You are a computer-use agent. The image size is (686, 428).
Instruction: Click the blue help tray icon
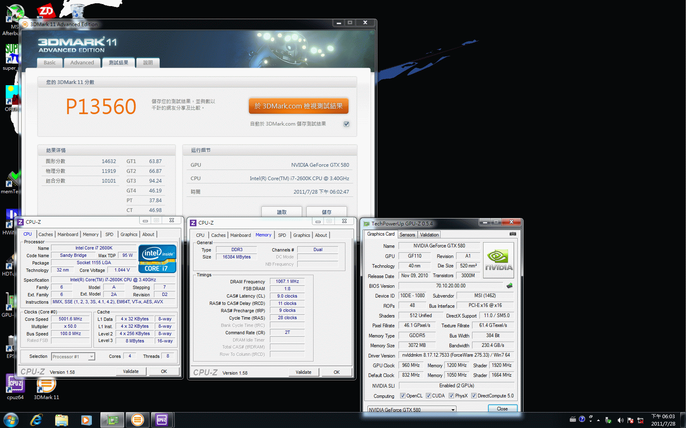point(582,419)
